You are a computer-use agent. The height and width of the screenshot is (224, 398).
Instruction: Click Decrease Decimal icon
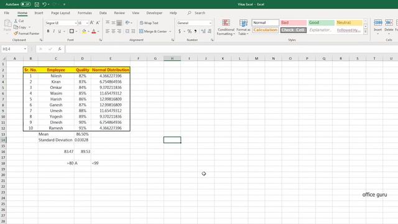(x=210, y=31)
